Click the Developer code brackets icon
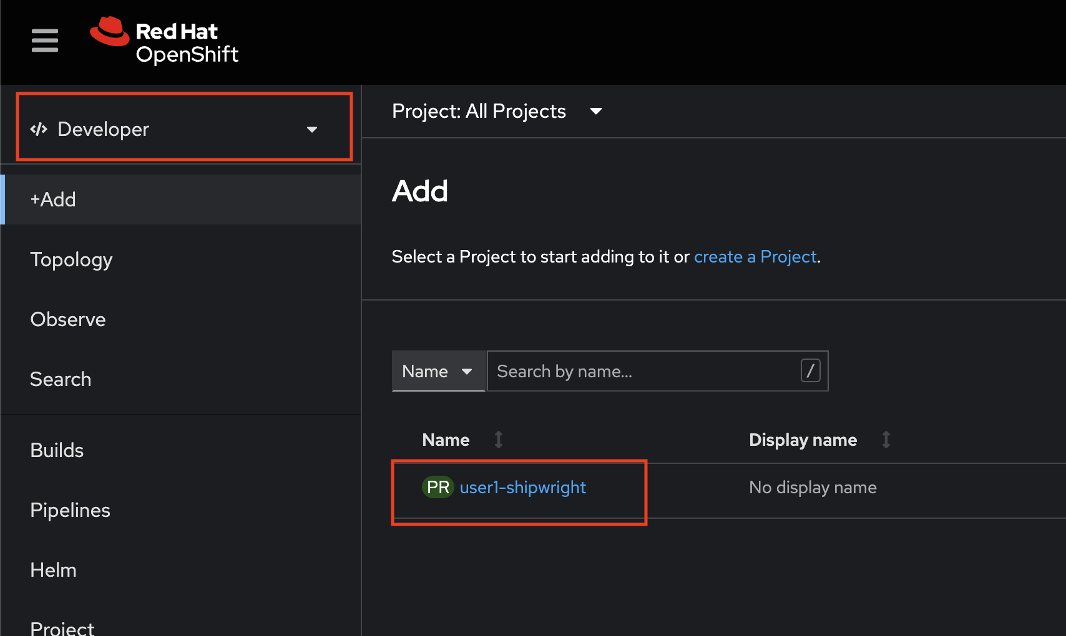 point(39,129)
